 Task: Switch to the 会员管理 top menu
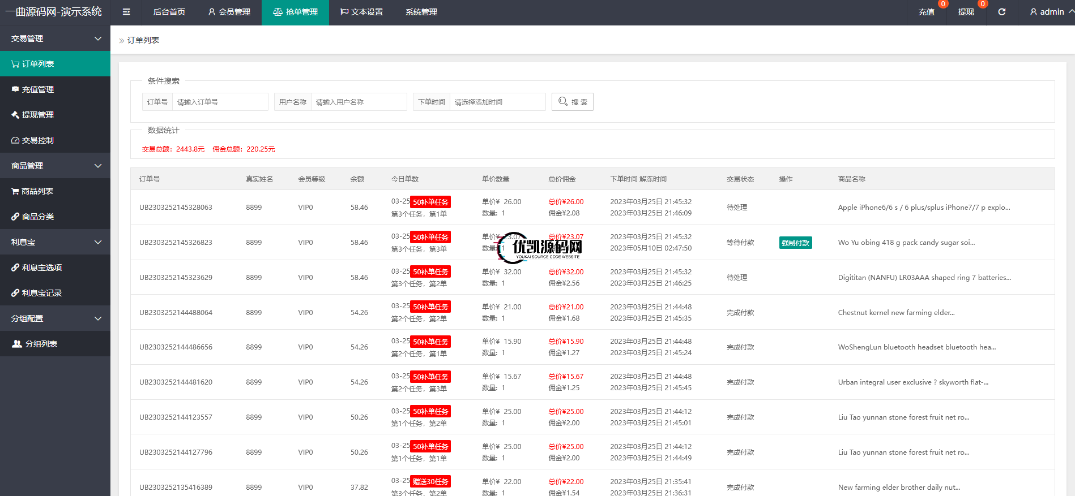(229, 12)
